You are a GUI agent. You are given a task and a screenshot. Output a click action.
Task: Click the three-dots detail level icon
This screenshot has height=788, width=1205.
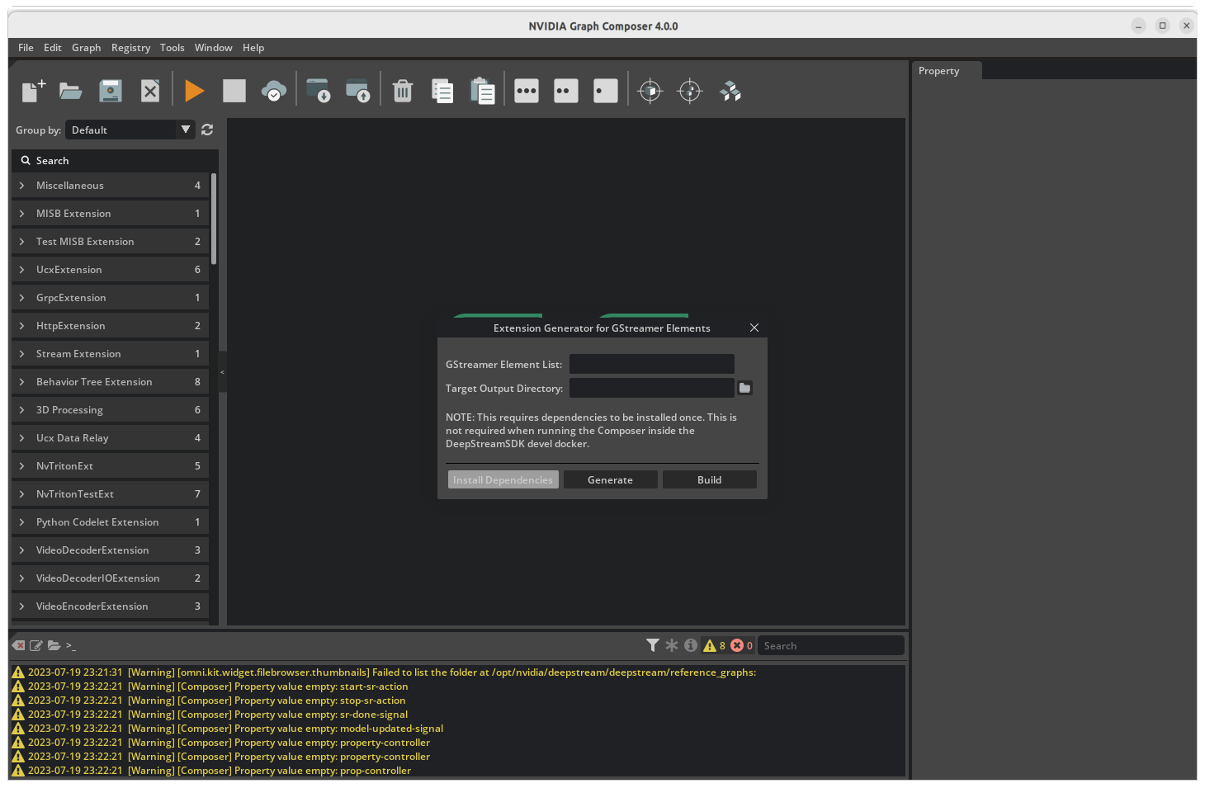tap(527, 91)
